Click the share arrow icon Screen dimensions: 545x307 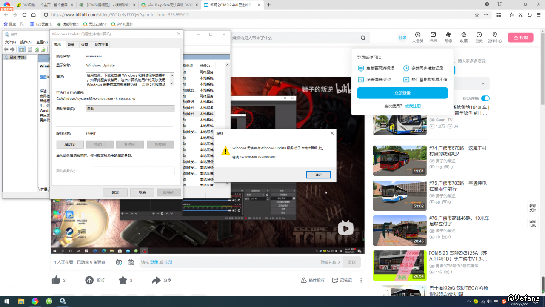click(156, 280)
